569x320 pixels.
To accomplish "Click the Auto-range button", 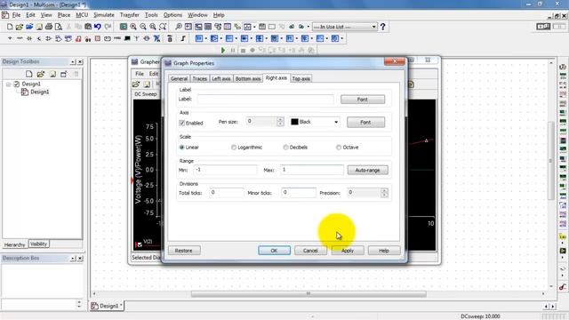I will [x=367, y=170].
